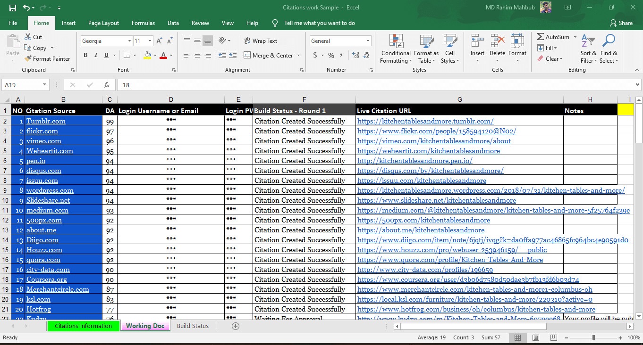The image size is (643, 345).
Task: Open the font name dropdown
Action: [x=130, y=41]
